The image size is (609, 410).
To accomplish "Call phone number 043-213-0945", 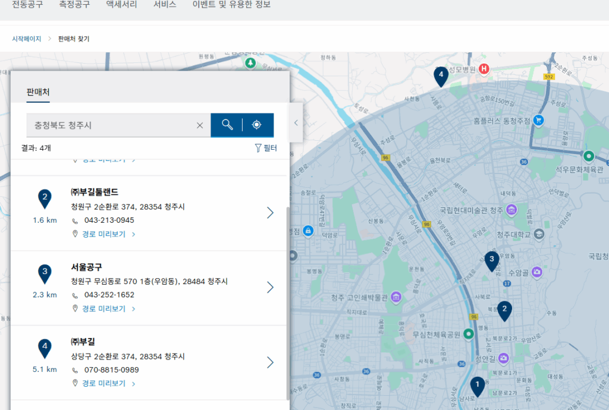I will (109, 220).
